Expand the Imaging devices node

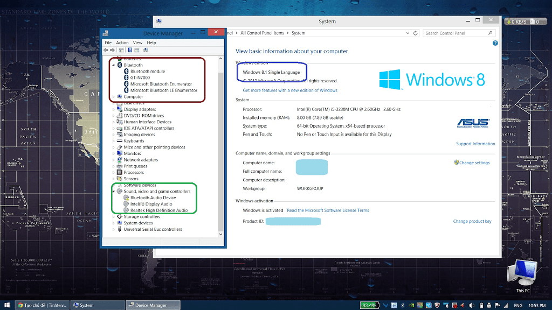[x=114, y=135]
